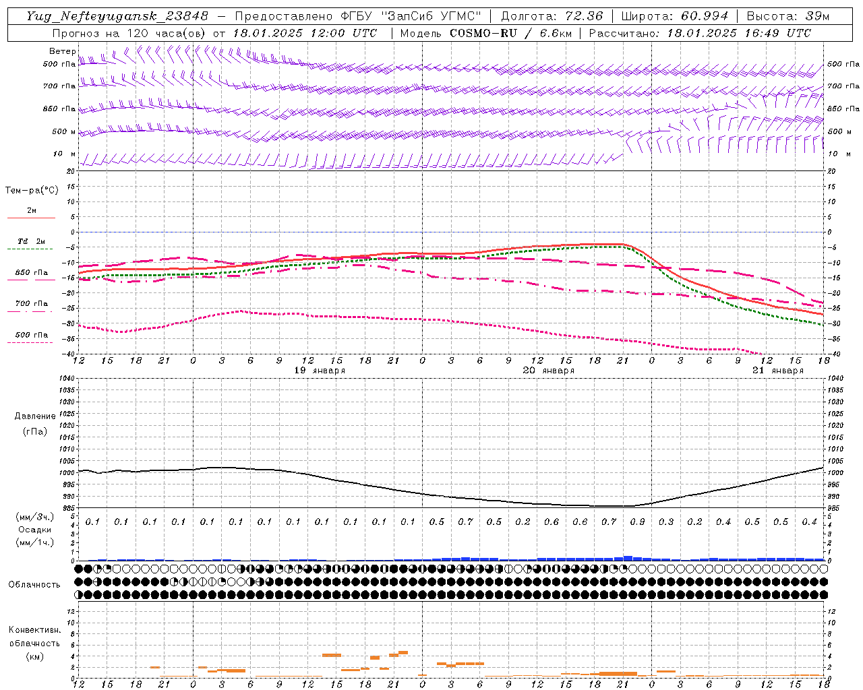Click the computed time 18.01.2025 16:49 UTC
The image size is (863, 690).
click(x=739, y=33)
